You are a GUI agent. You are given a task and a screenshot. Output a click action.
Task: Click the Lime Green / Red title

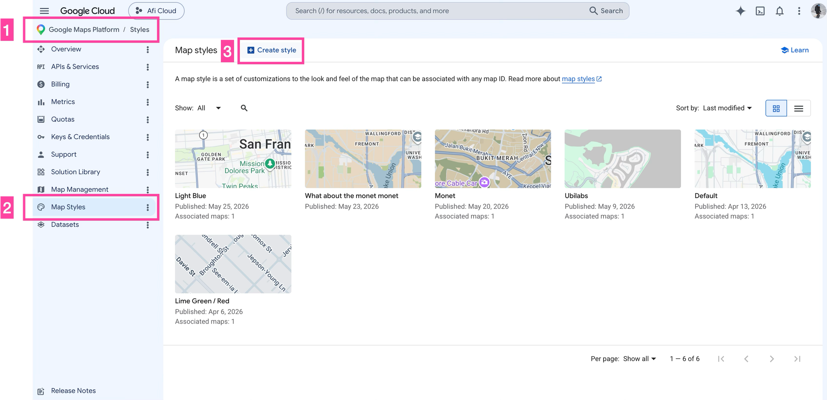(202, 301)
